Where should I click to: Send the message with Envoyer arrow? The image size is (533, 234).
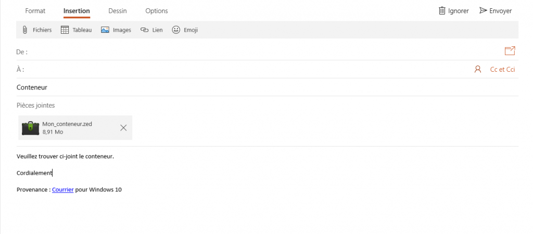483,10
